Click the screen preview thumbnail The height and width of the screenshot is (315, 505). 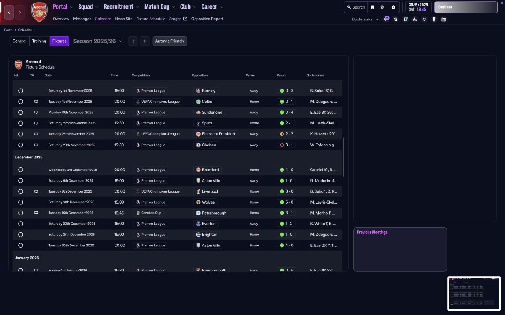[474, 293]
